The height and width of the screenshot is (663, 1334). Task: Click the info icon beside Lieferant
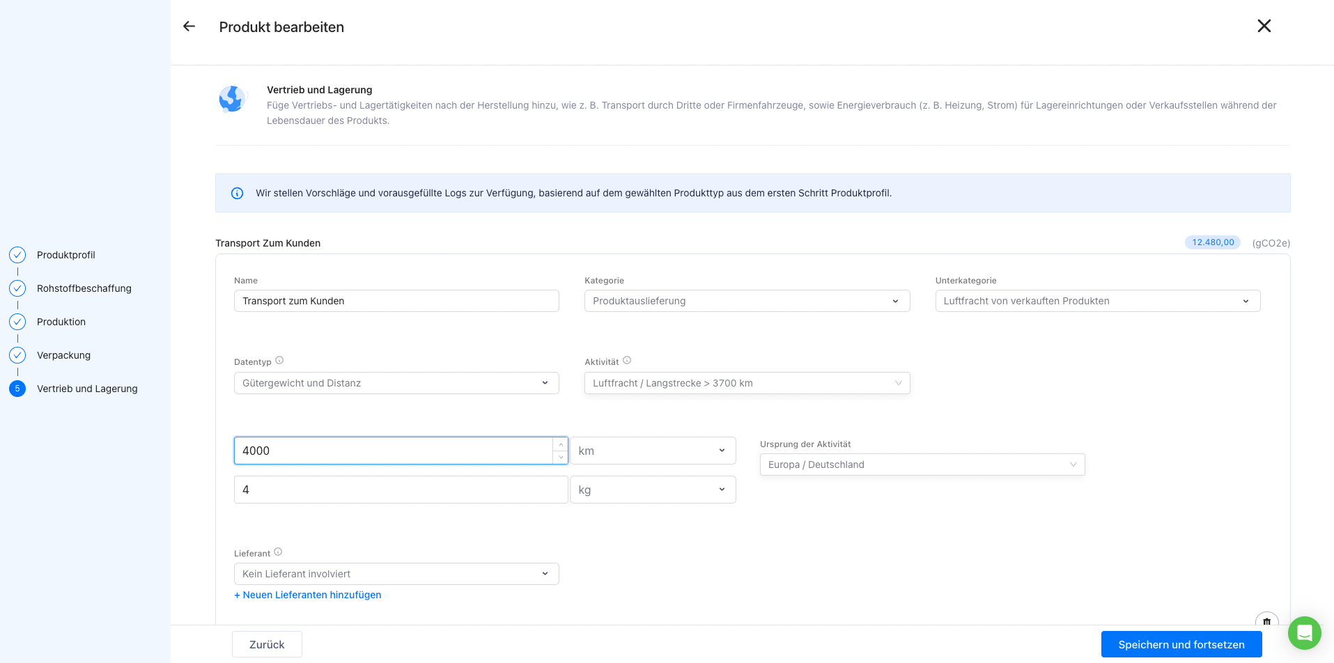(278, 552)
